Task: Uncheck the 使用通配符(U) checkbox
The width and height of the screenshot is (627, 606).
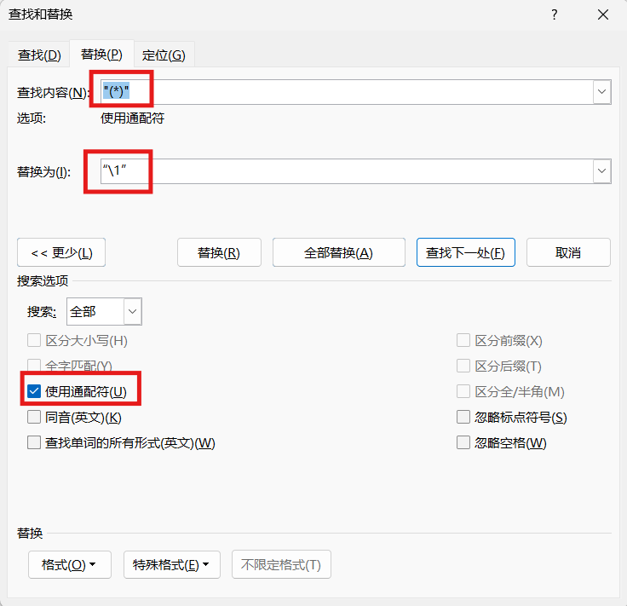Action: [x=34, y=392]
